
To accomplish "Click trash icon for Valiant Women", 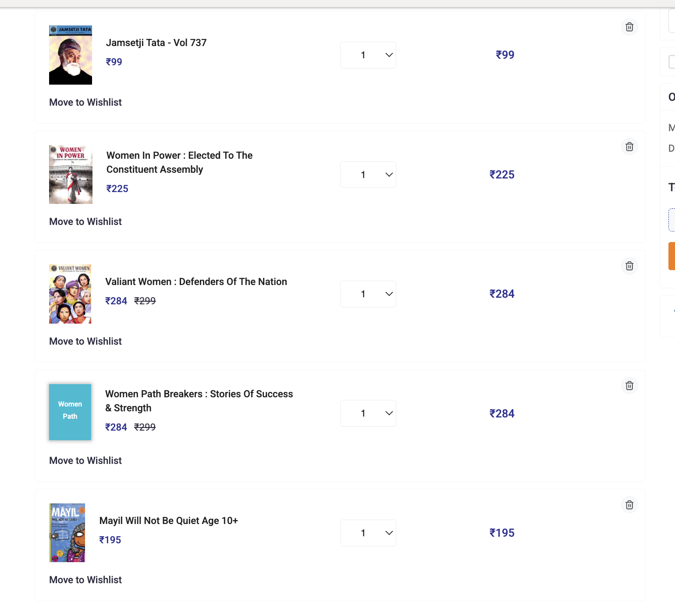I will coord(629,266).
